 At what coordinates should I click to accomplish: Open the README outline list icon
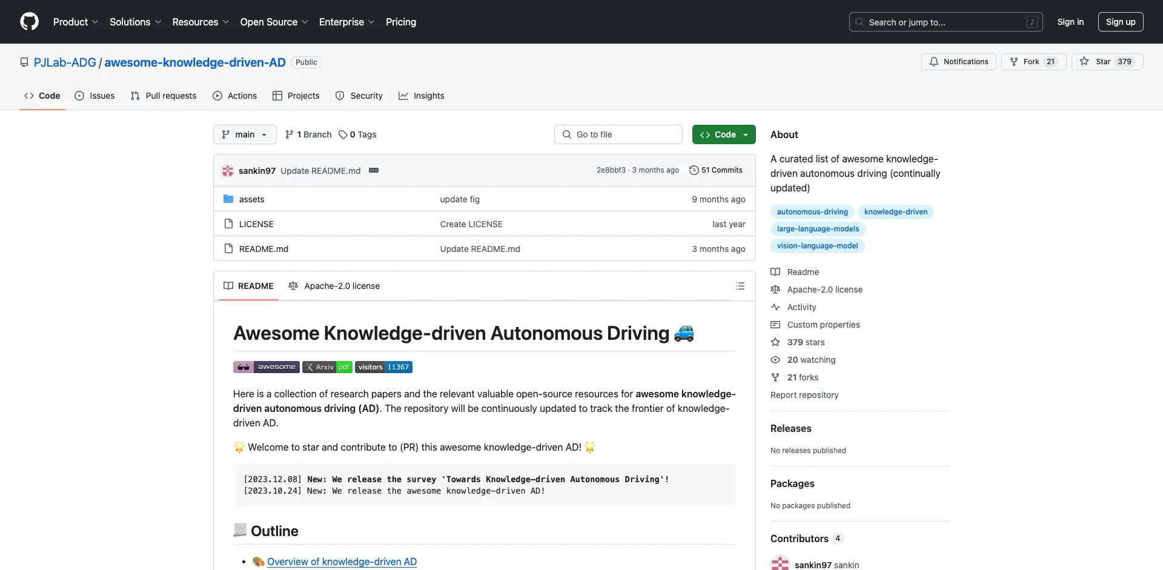point(740,286)
